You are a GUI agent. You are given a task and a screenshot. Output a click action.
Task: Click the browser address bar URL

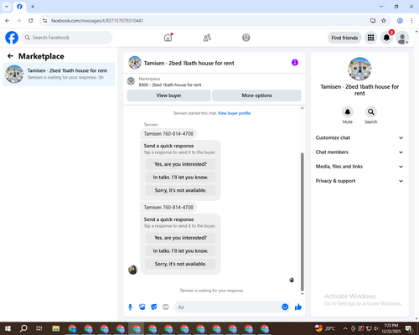tap(97, 21)
